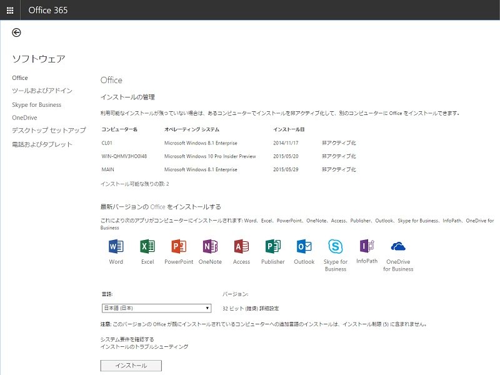Click the Publisher label under its icon
Image resolution: width=500 pixels, height=375 pixels.
coord(273,262)
